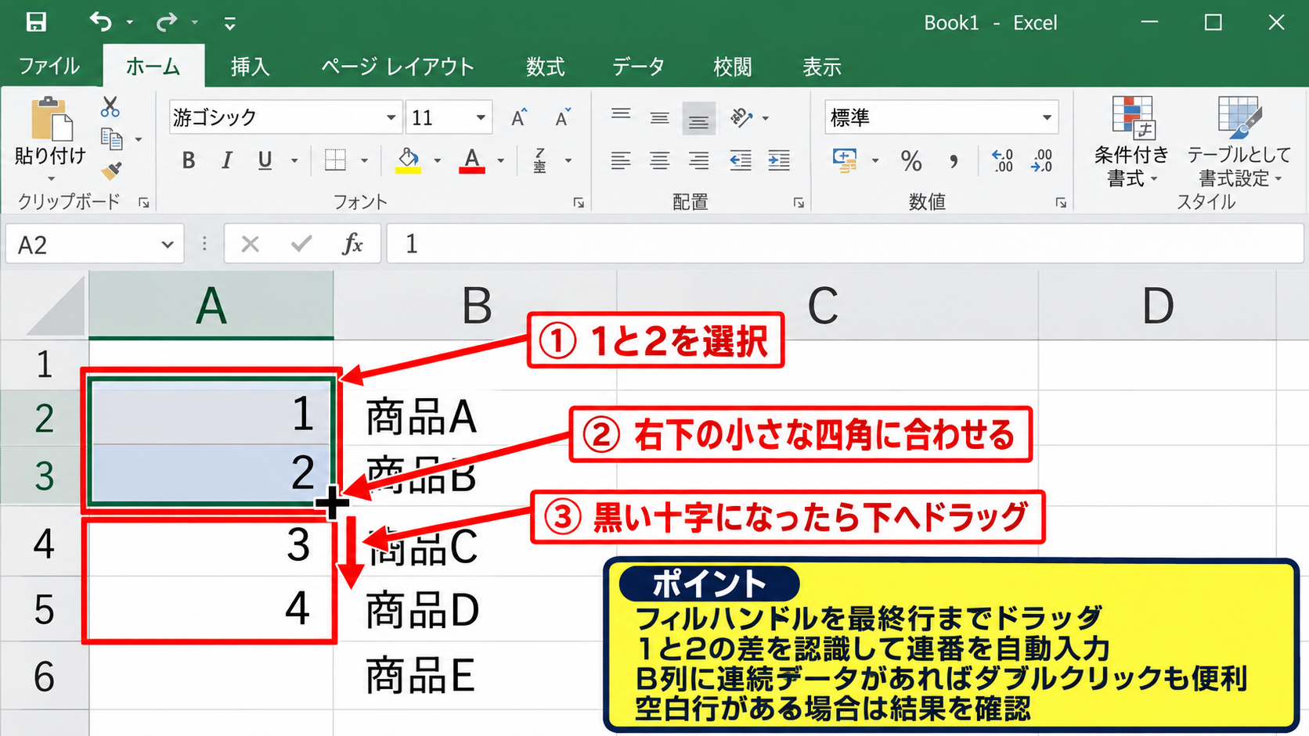
Task: Apply the yellow fill color
Action: pos(408,160)
